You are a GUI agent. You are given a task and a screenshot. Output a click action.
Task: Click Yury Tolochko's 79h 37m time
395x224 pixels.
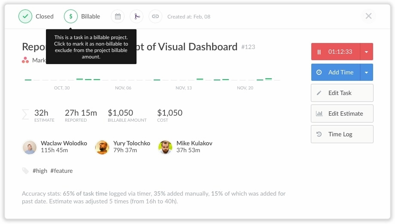click(125, 150)
